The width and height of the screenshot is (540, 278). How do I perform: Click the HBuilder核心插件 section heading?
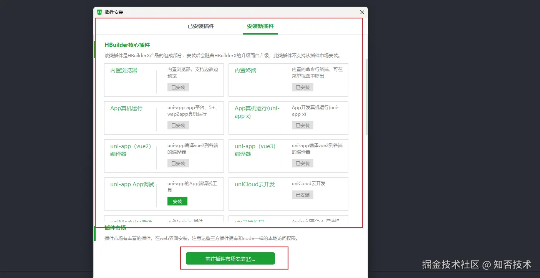click(127, 45)
